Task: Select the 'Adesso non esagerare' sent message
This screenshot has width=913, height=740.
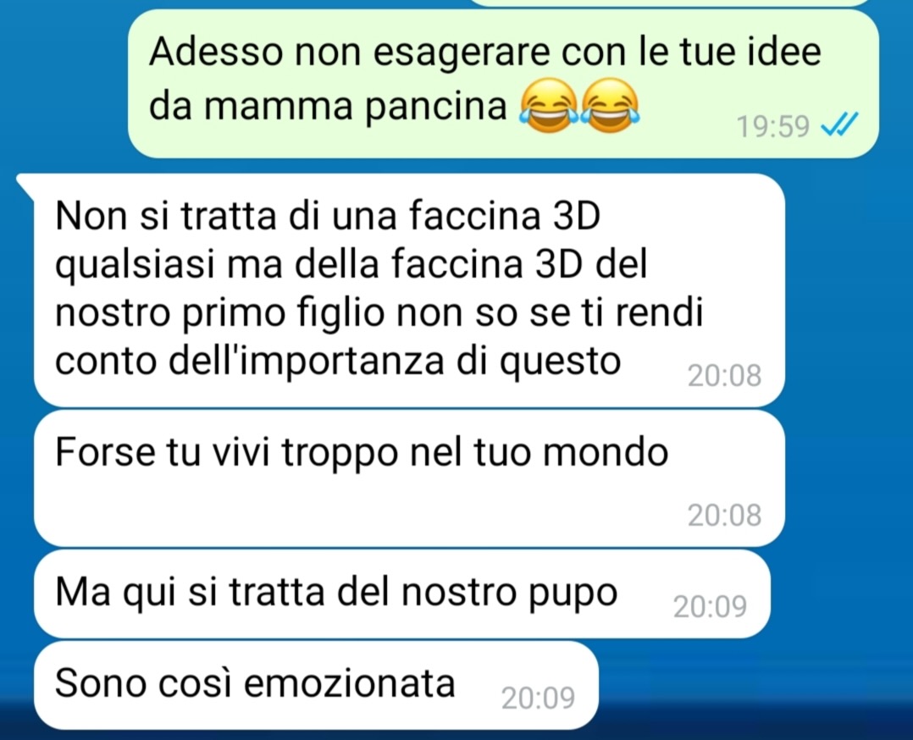Action: click(x=503, y=84)
